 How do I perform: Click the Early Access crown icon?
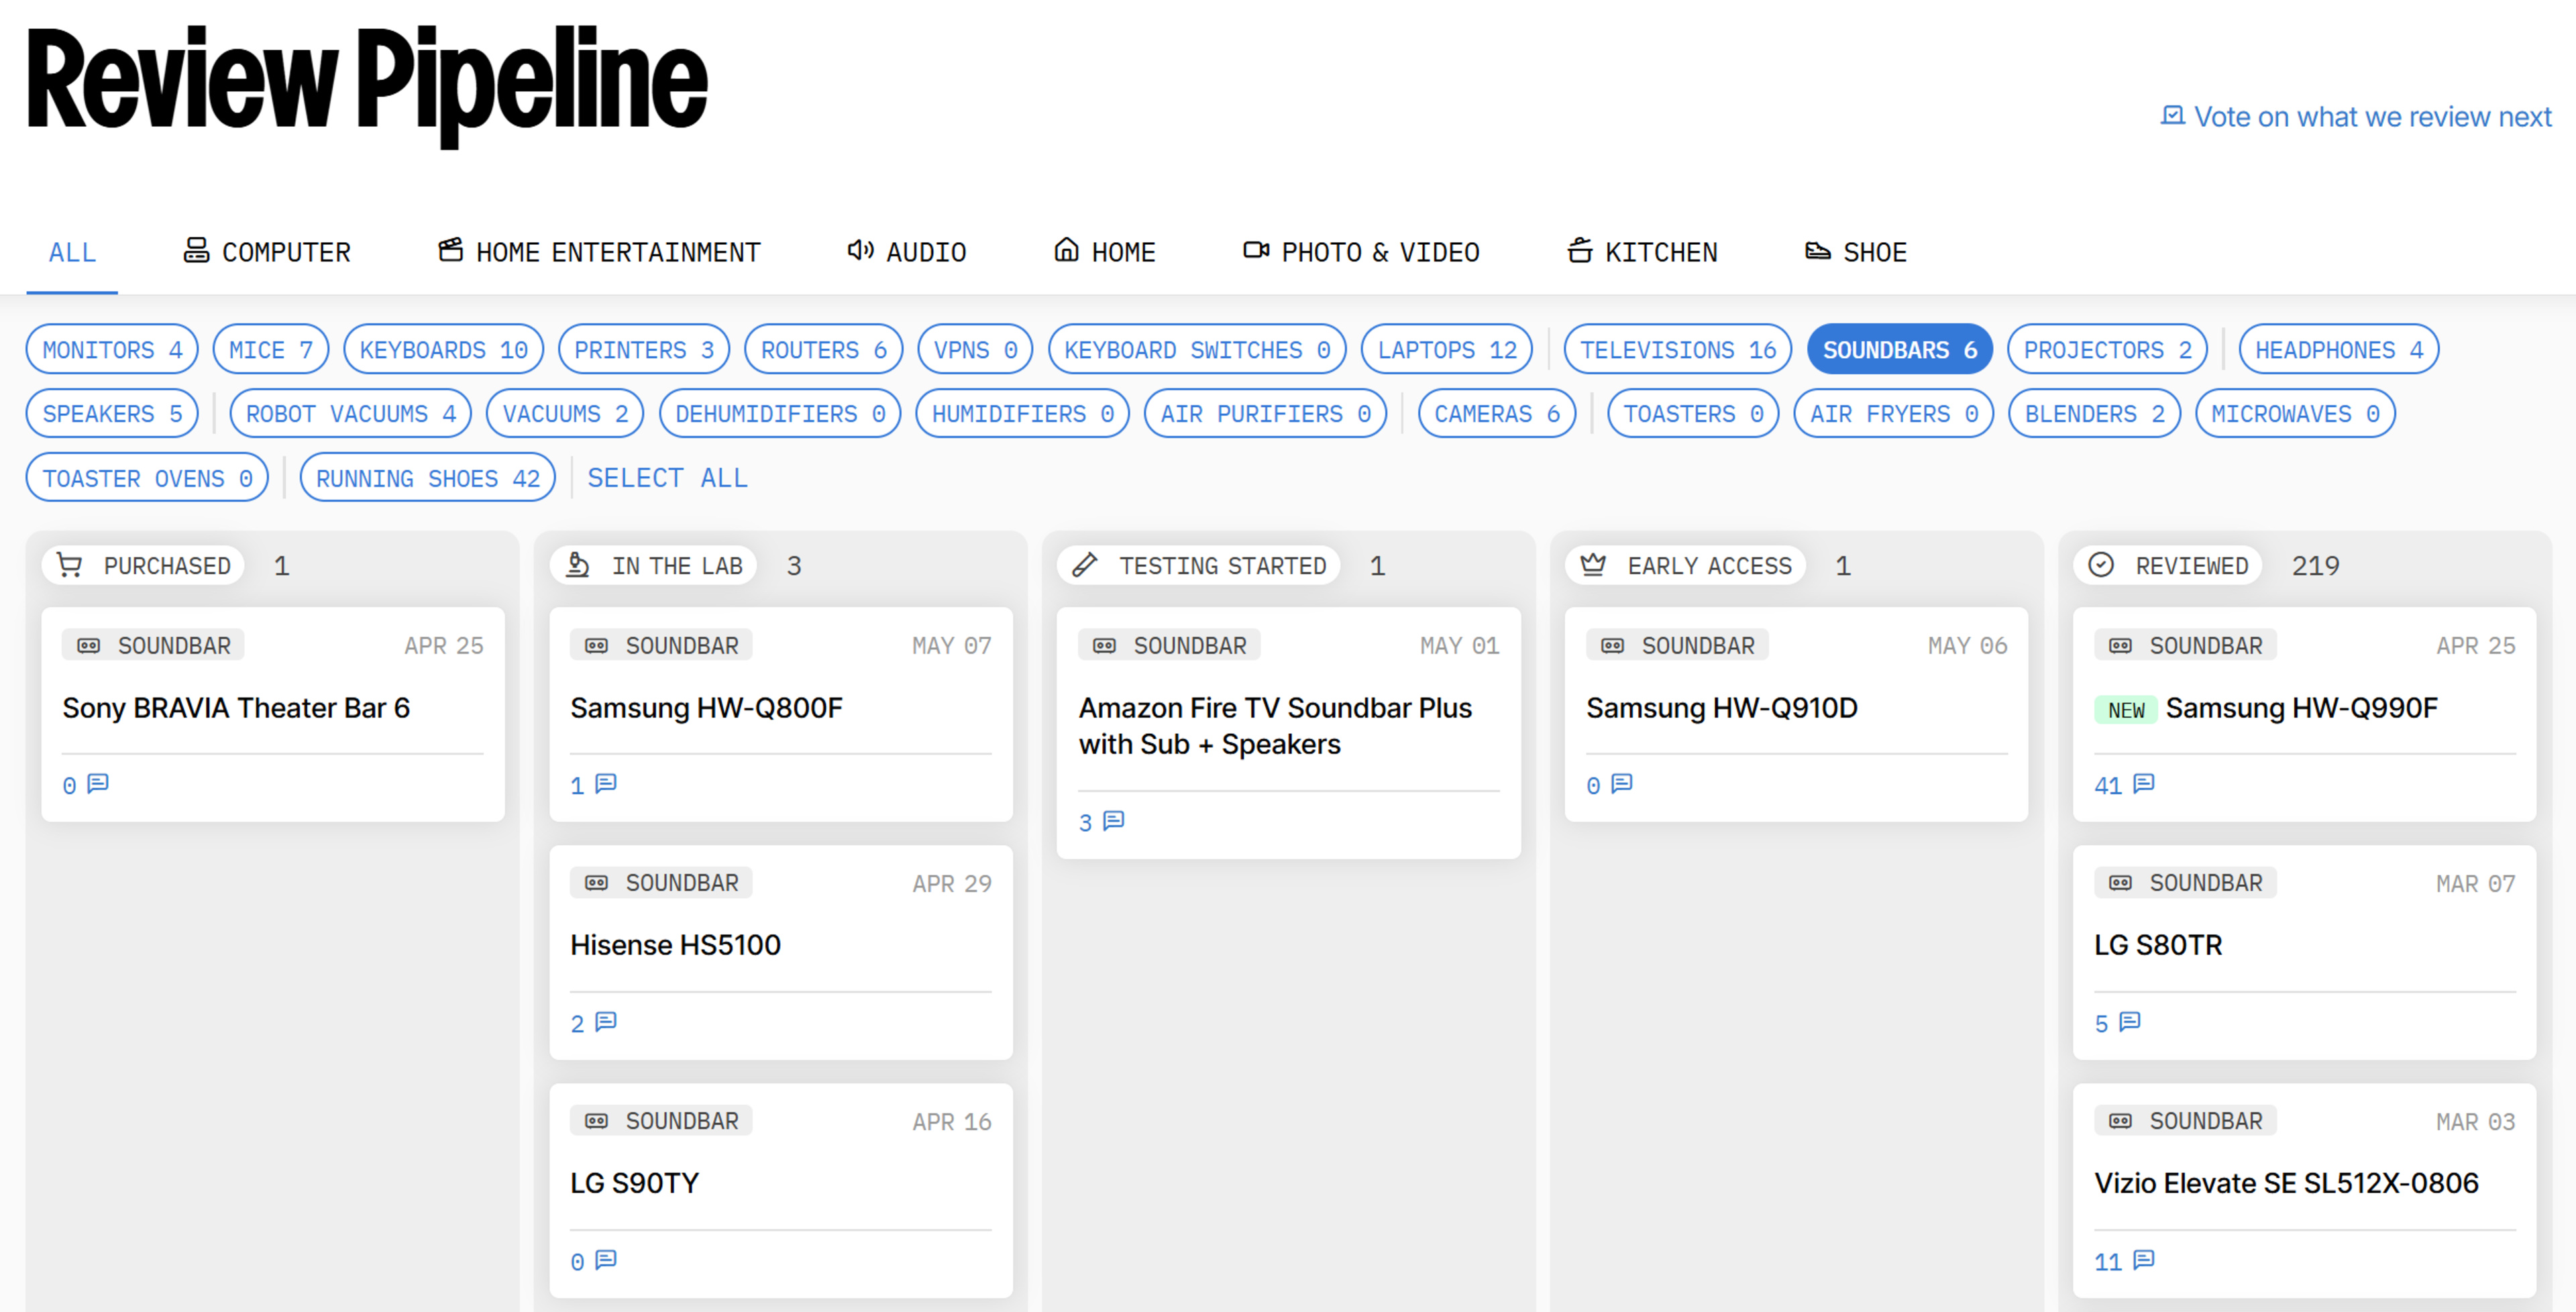1593,565
